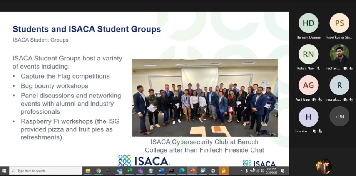The width and height of the screenshot is (356, 176).
Task: Click the name label 'Avni Gaur'
Action: 303,99
